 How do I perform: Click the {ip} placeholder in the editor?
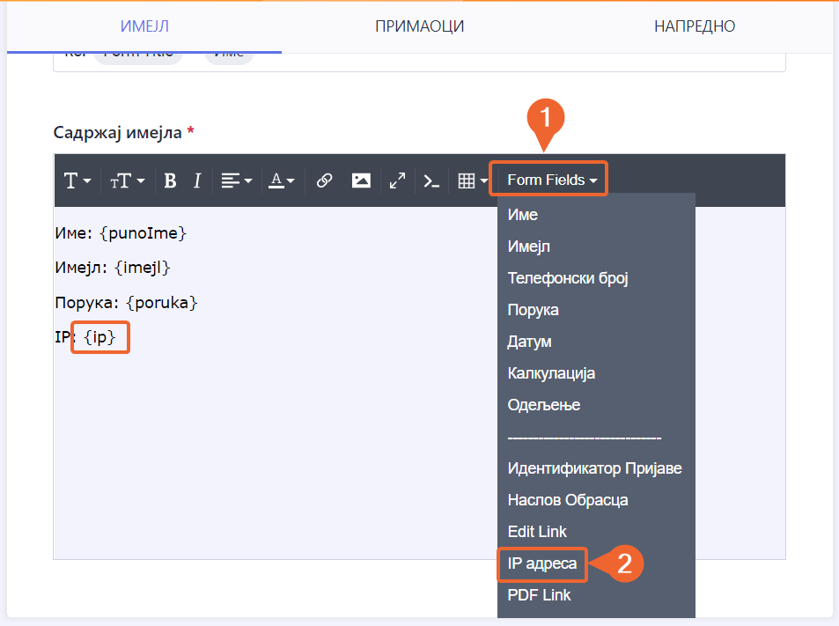[100, 337]
